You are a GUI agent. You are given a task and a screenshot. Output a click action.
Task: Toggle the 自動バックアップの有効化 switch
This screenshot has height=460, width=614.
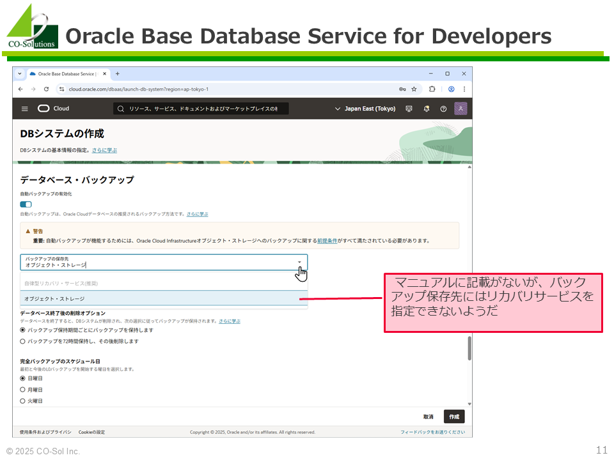click(x=26, y=204)
